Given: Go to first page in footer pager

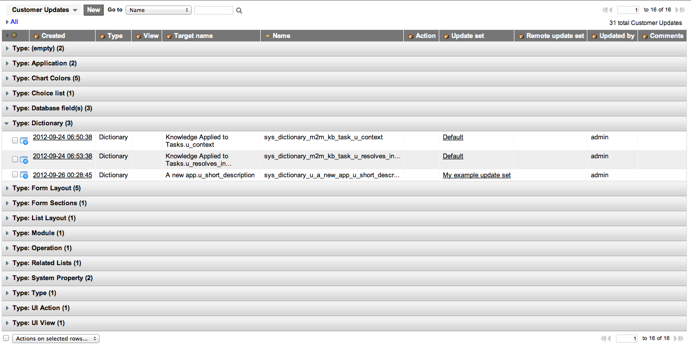Looking at the screenshot, I should (603, 339).
